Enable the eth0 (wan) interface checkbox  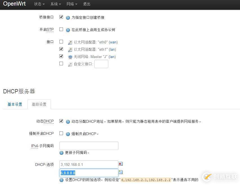[61, 41]
